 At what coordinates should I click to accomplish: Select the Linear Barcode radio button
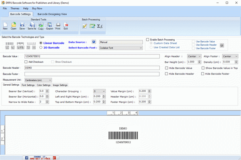(x=41, y=43)
